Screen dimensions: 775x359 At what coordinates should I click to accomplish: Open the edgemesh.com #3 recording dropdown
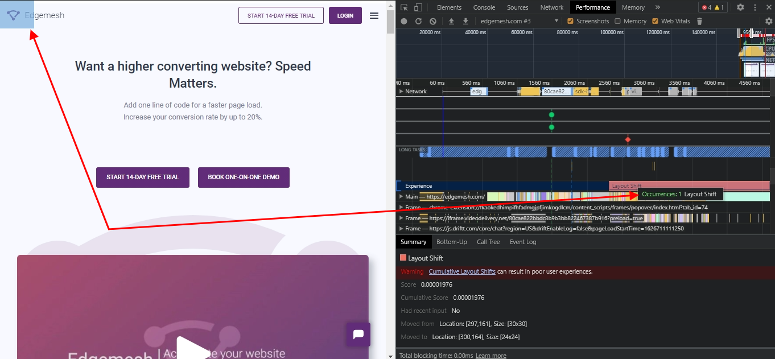tap(520, 21)
